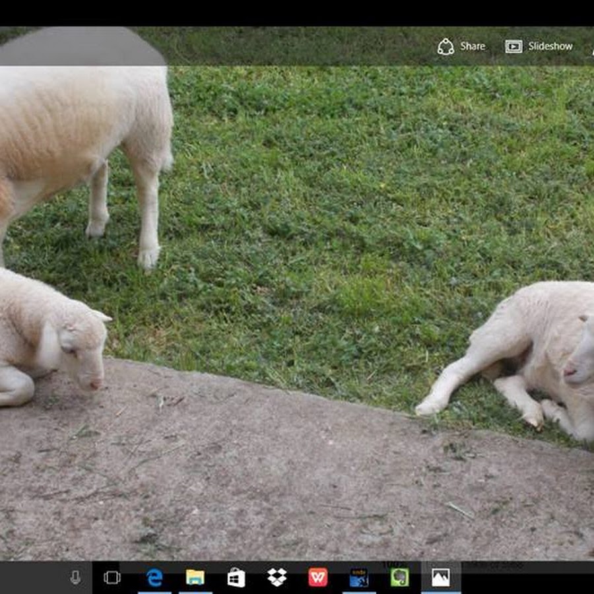
Task: Open Evernote from the taskbar
Action: pos(399,577)
